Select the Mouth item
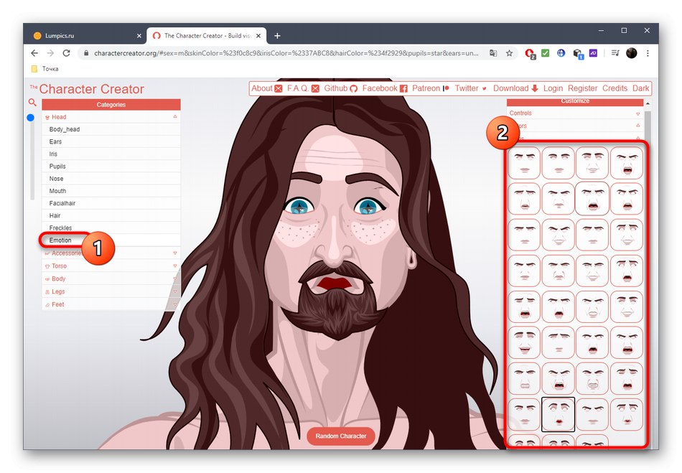682x473 pixels. click(111, 191)
